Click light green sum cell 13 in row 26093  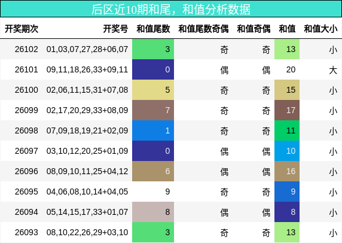[x=287, y=232]
